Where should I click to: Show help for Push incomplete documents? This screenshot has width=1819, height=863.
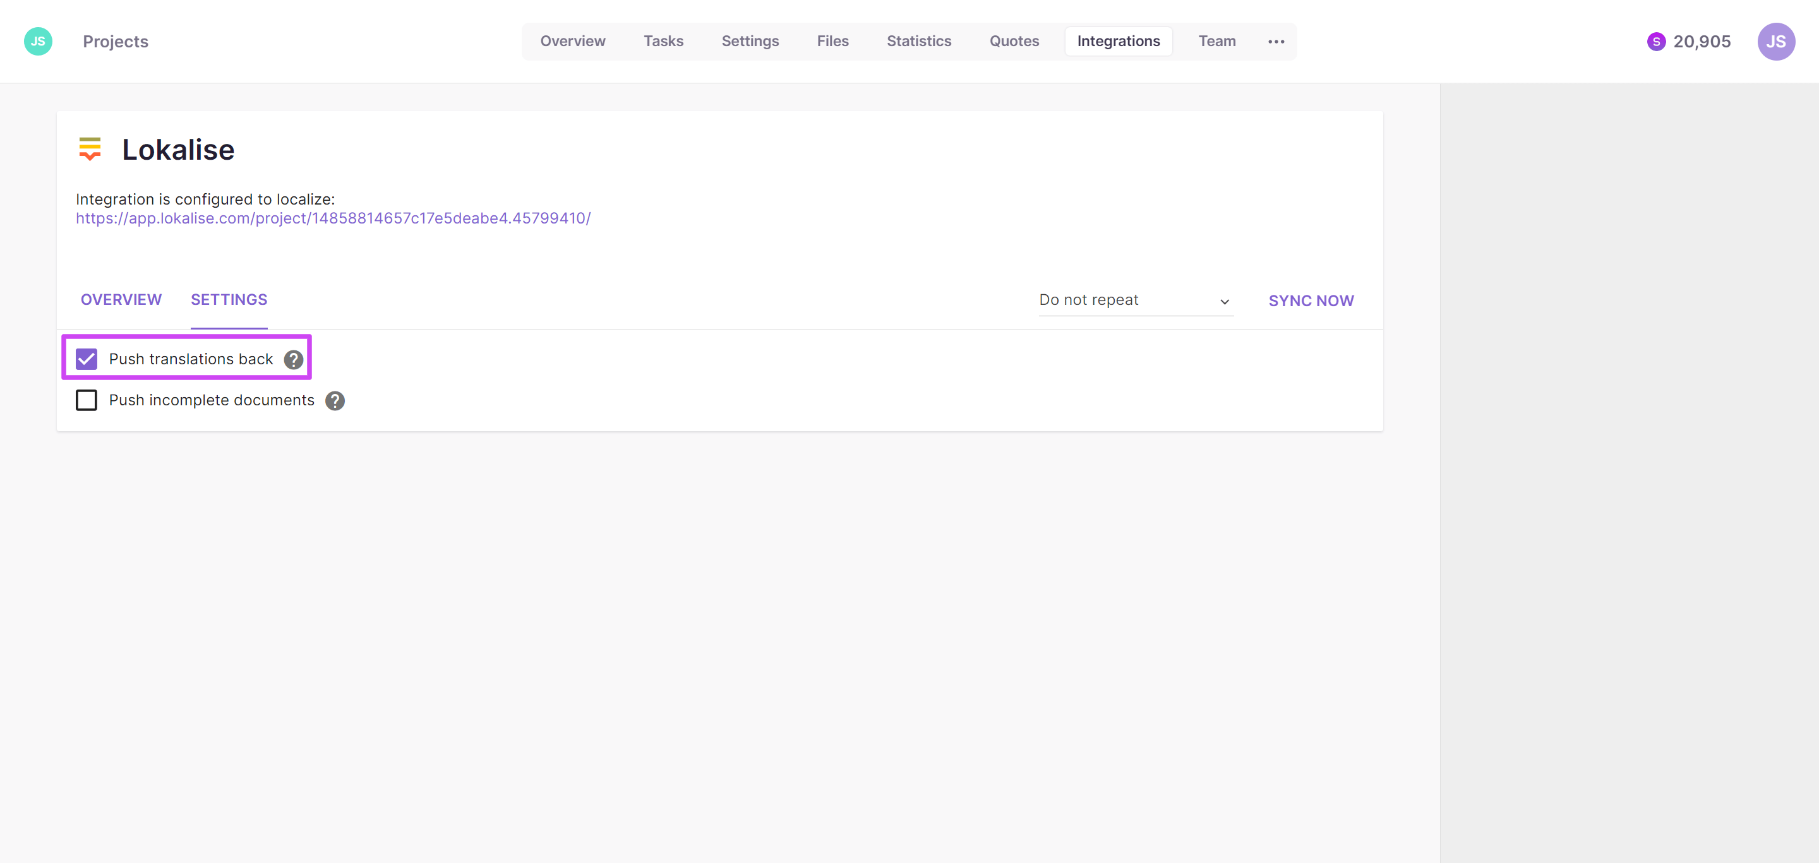[x=335, y=401]
